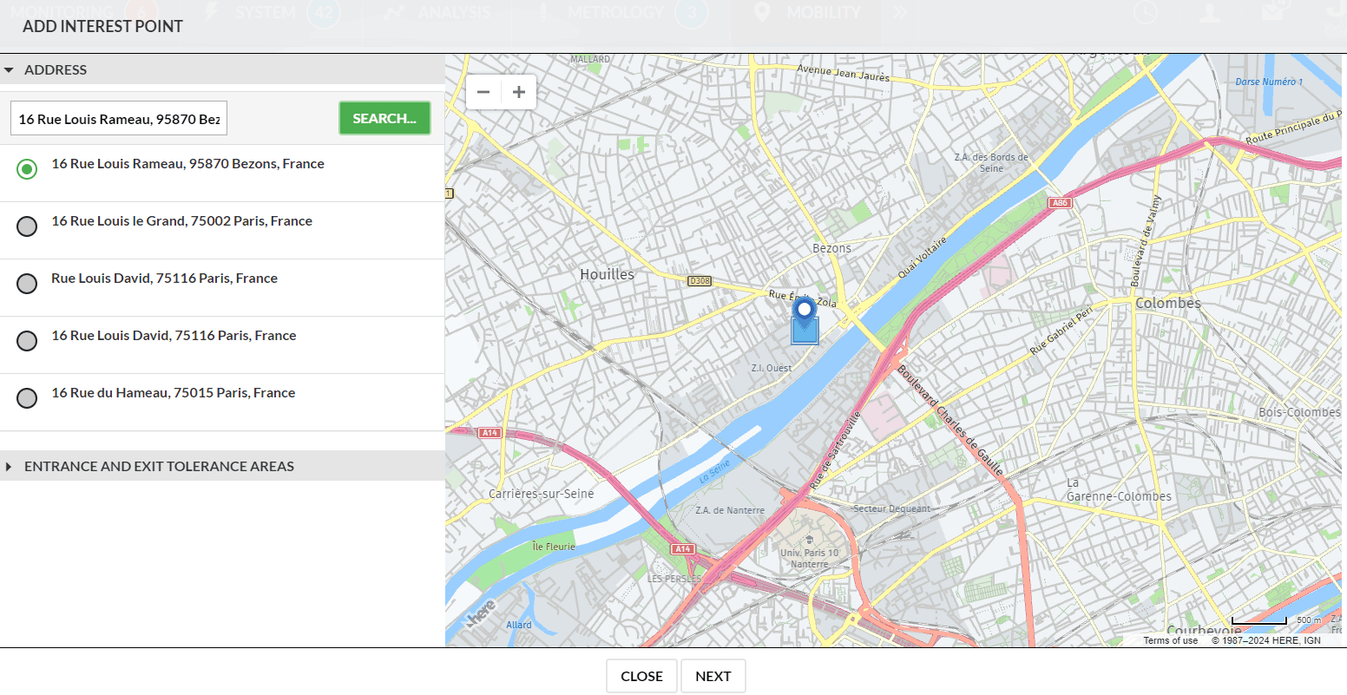Viewport: 1347px width, 695px height.
Task: Zoom out the map with minus button
Action: [x=483, y=92]
